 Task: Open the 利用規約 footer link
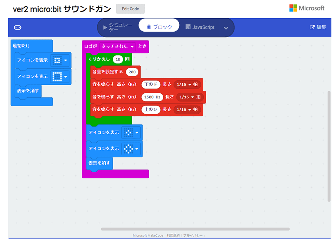pos(173,236)
